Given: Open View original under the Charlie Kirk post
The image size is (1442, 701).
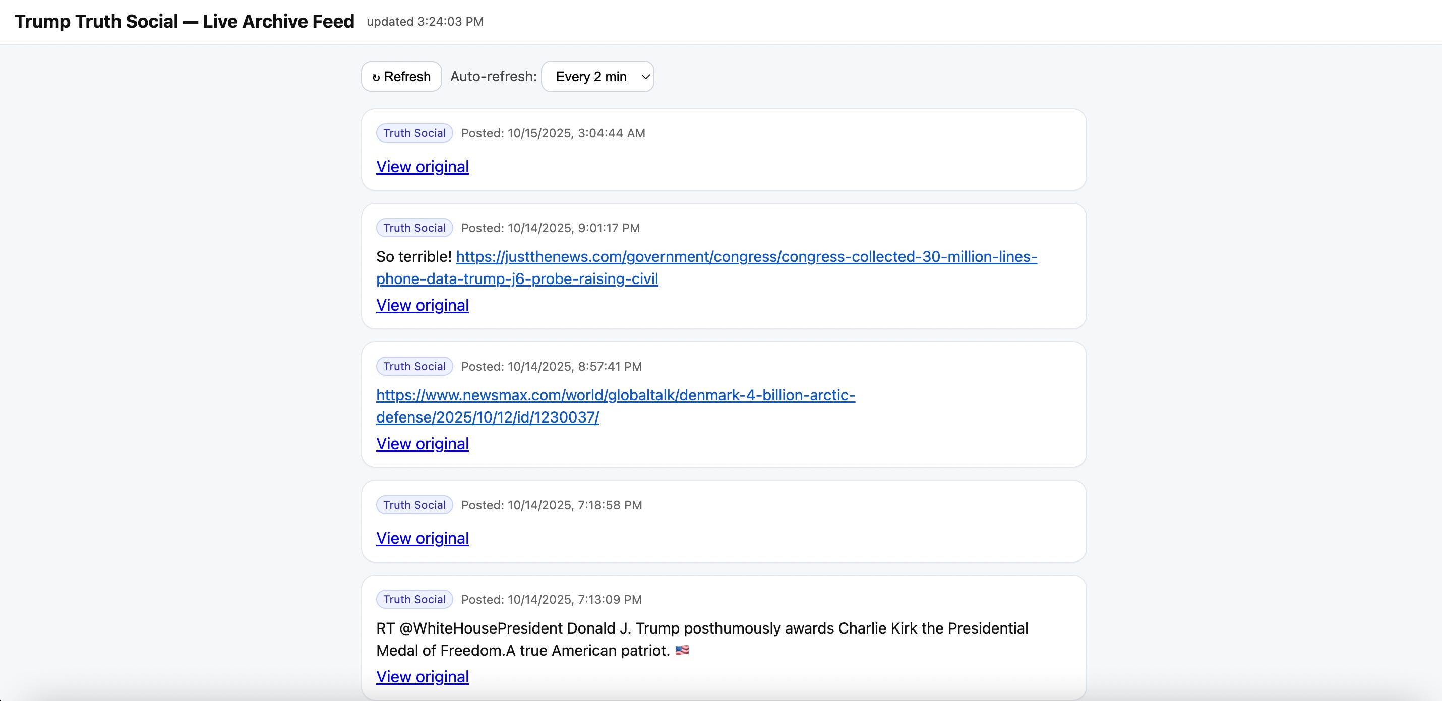Looking at the screenshot, I should tap(422, 677).
